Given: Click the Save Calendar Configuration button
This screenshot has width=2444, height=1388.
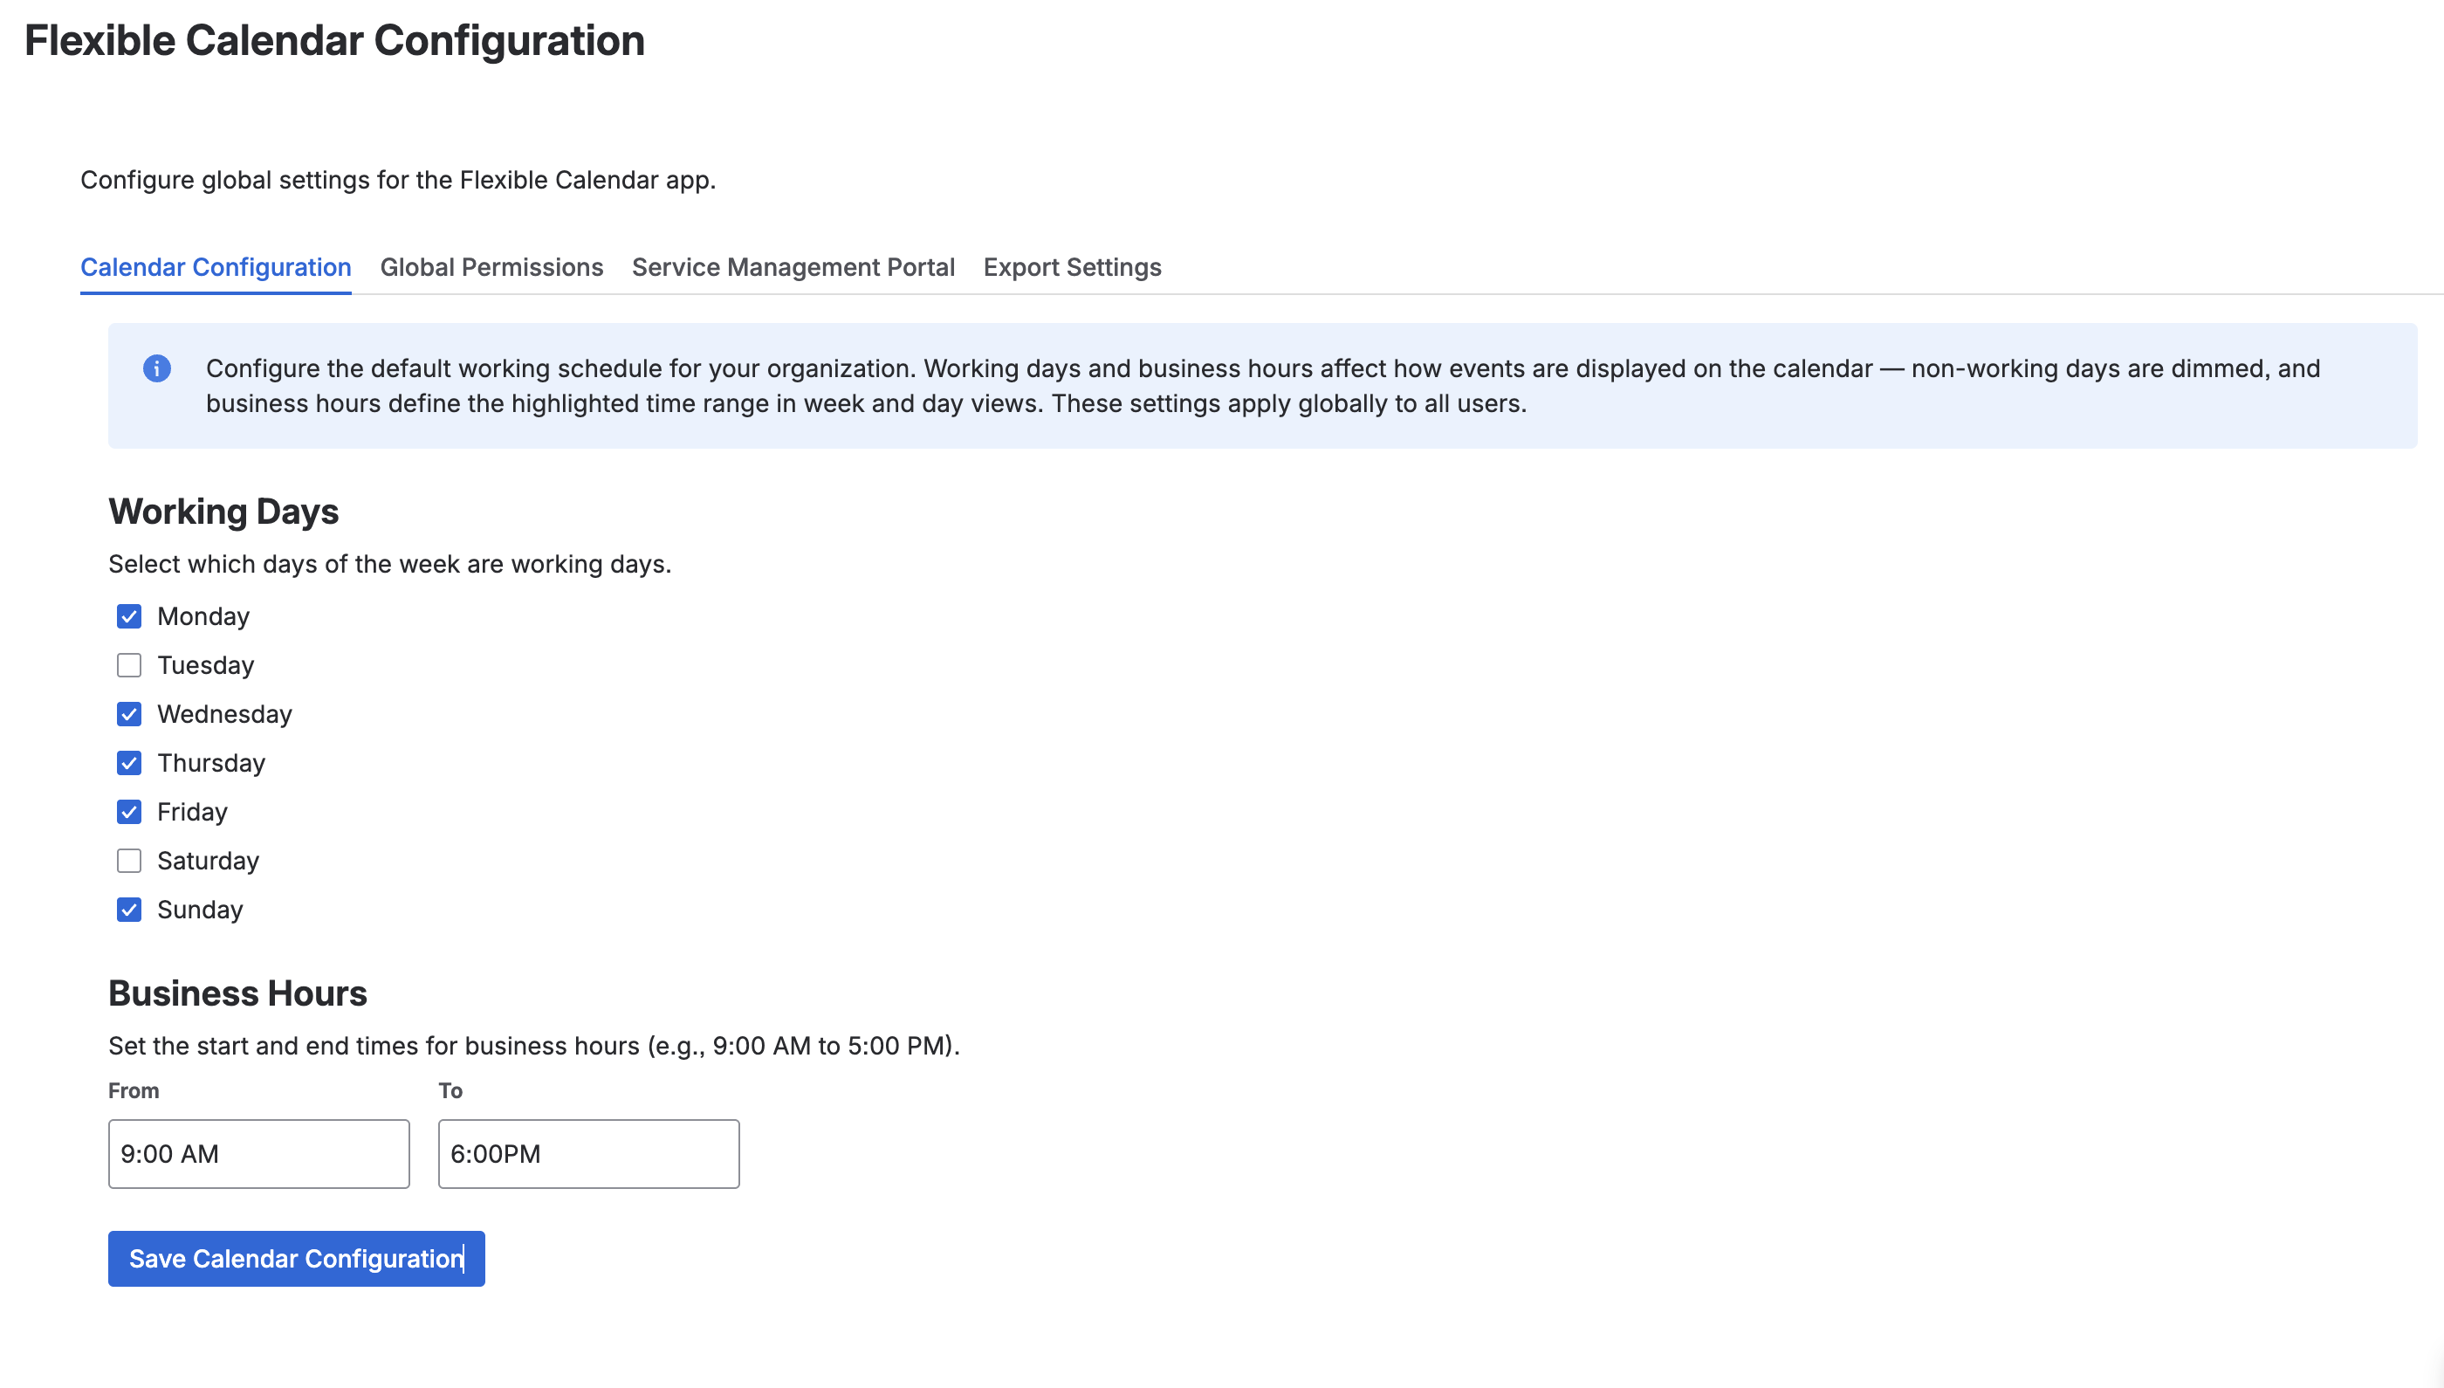Looking at the screenshot, I should (296, 1258).
